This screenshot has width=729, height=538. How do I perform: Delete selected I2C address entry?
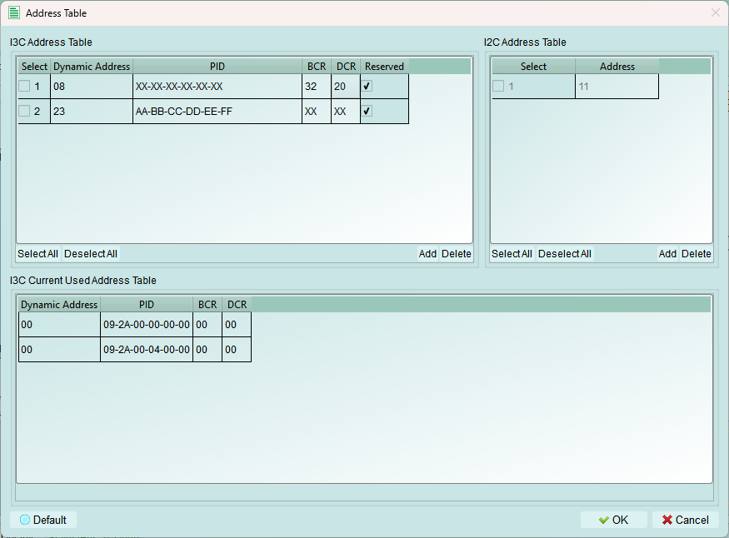(696, 254)
